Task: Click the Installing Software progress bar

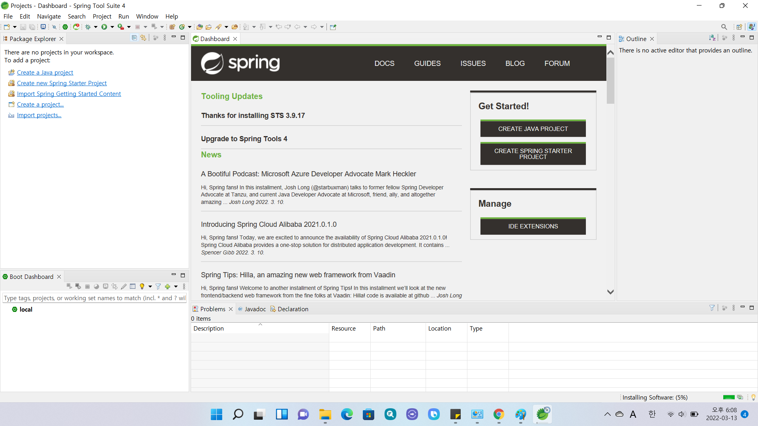Action: point(728,397)
